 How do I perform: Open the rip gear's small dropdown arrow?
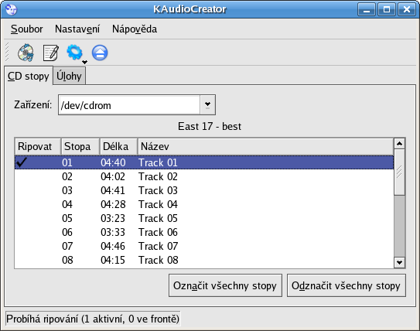pos(84,62)
